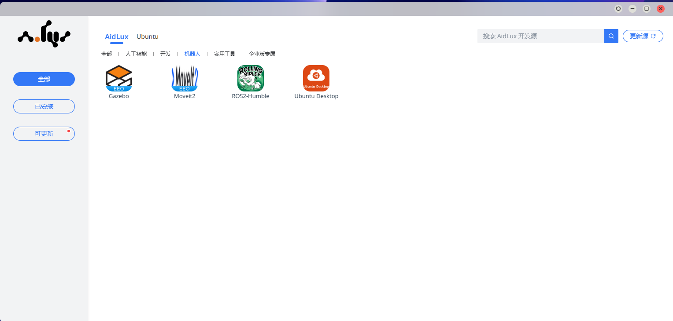Select the 实用工具 category filter
The height and width of the screenshot is (321, 673).
pyautogui.click(x=225, y=54)
